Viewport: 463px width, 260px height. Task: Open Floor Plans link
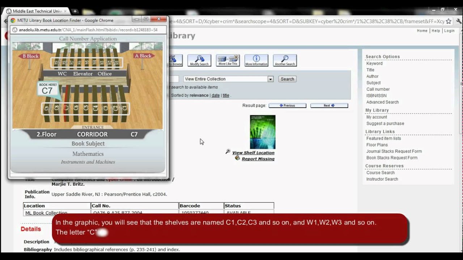377,145
